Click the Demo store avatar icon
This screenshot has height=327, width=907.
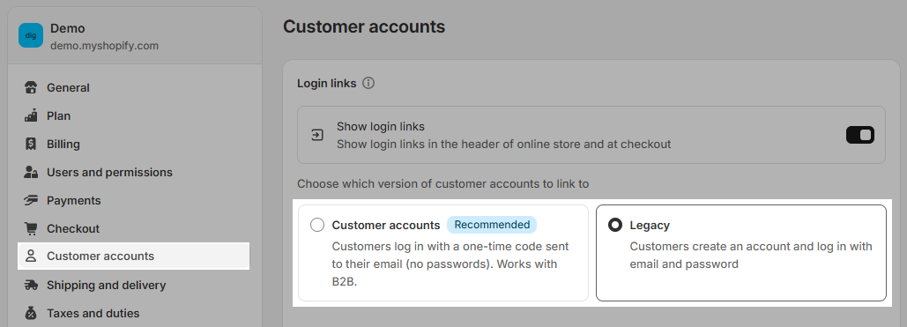click(31, 35)
